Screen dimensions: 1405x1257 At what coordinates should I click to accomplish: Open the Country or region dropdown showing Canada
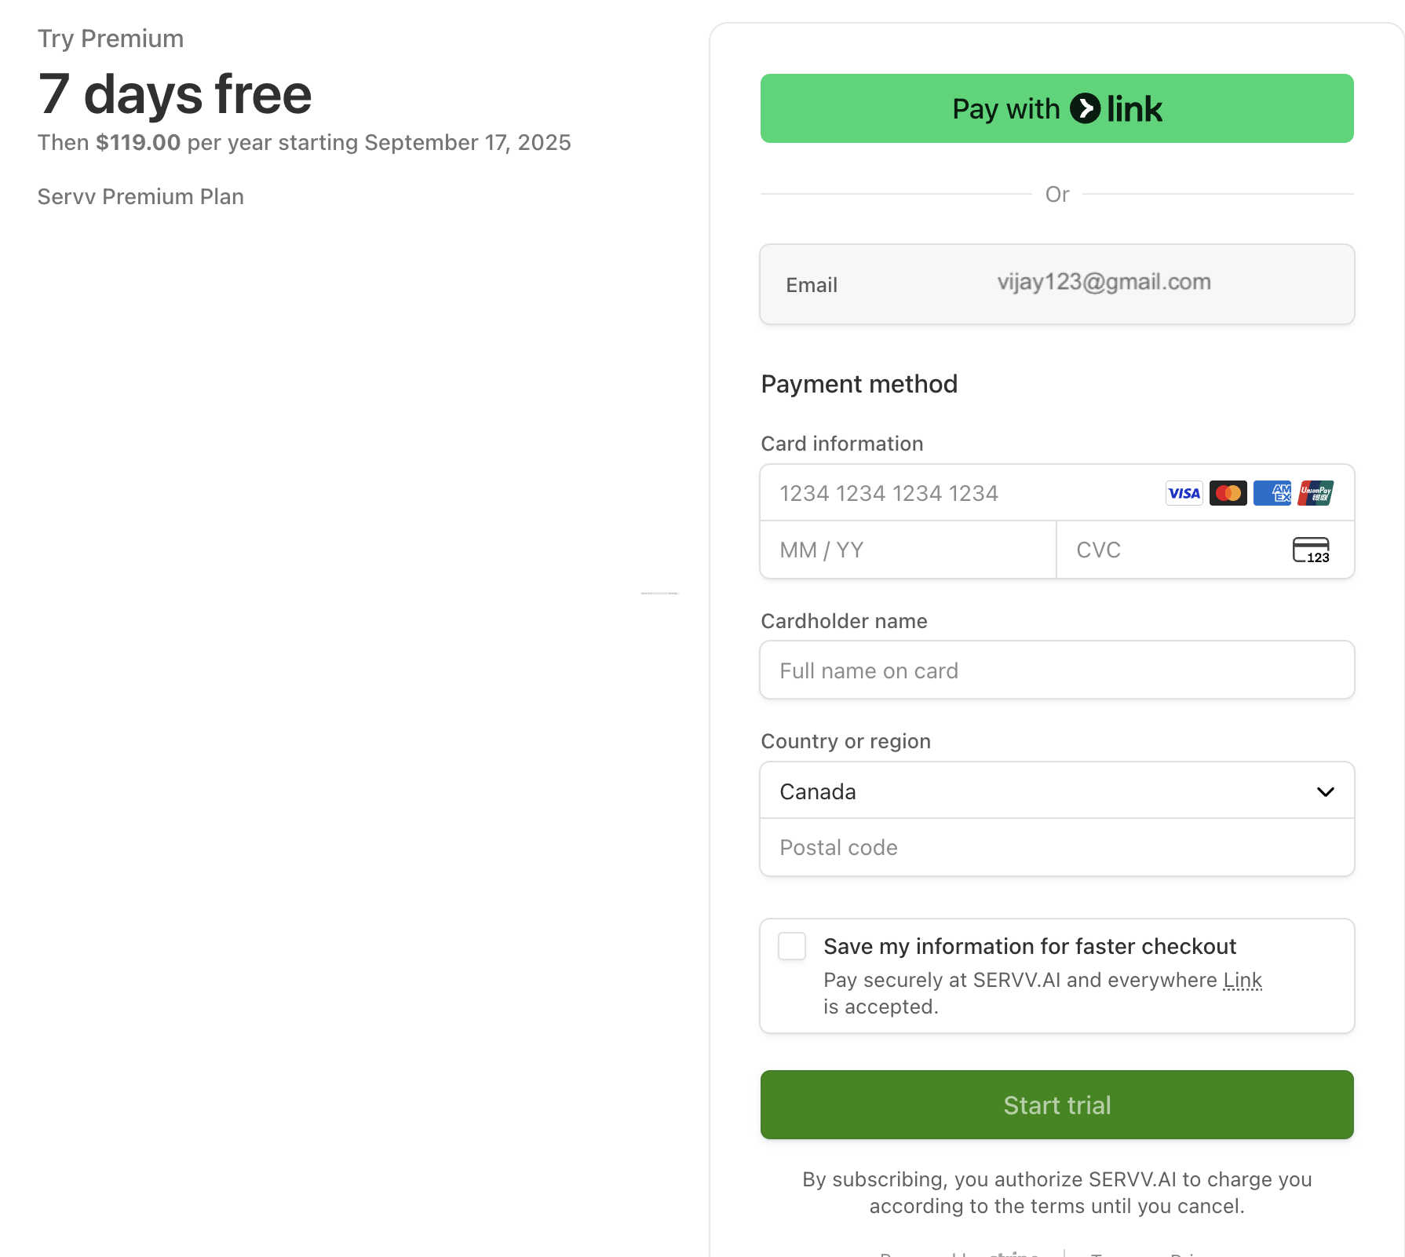[1056, 791]
